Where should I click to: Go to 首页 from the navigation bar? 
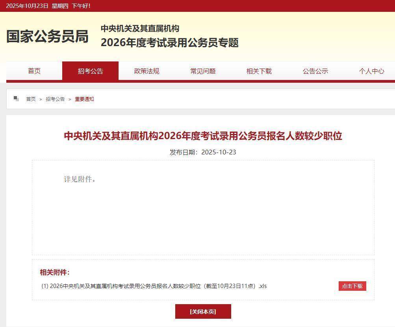click(x=34, y=71)
